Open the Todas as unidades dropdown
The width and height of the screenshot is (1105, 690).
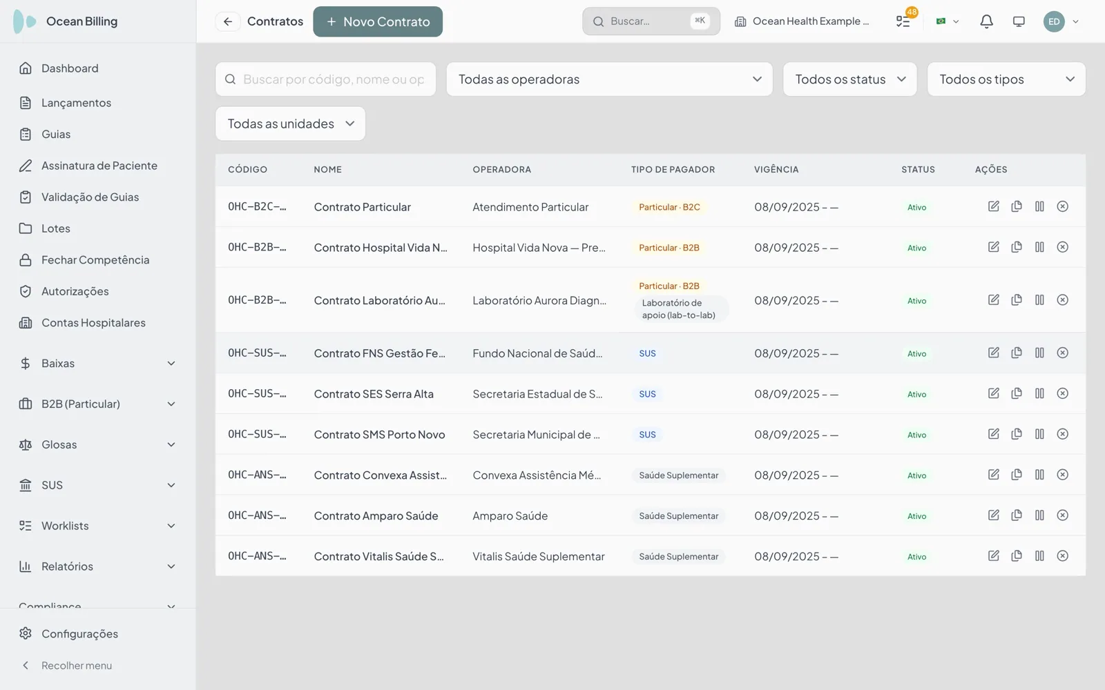pyautogui.click(x=290, y=124)
